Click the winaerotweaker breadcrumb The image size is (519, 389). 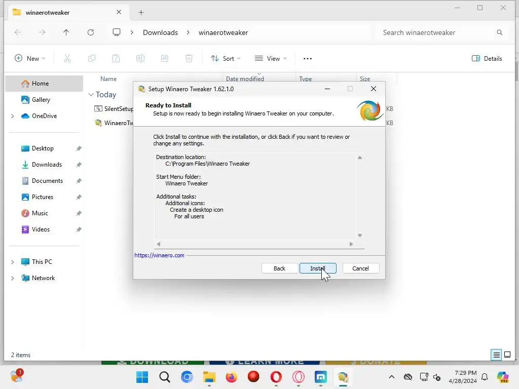click(x=223, y=32)
